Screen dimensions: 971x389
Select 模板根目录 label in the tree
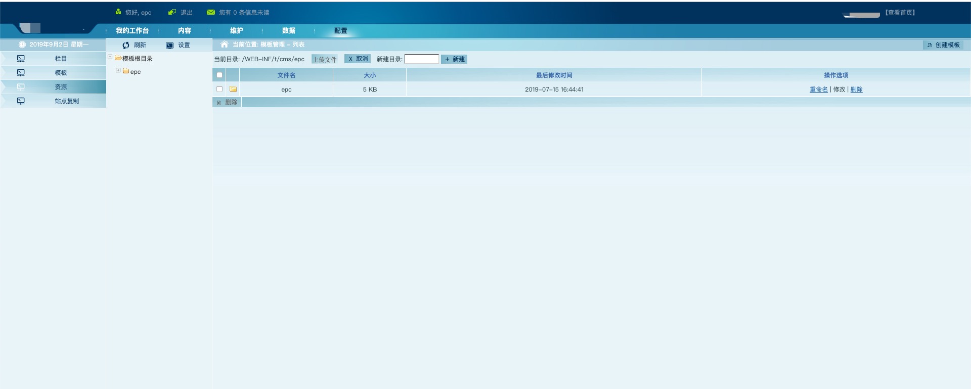point(138,59)
